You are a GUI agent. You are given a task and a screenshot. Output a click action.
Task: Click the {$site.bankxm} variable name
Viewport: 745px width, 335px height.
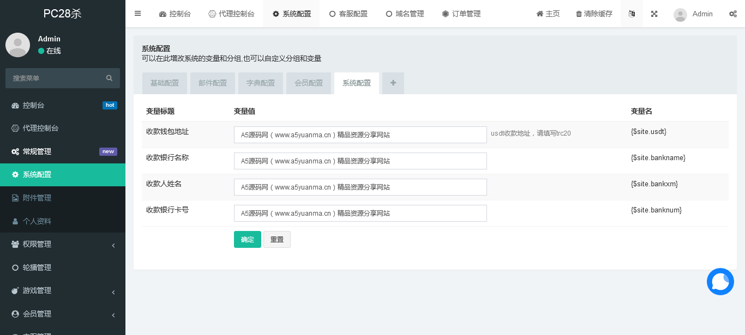coord(654,184)
